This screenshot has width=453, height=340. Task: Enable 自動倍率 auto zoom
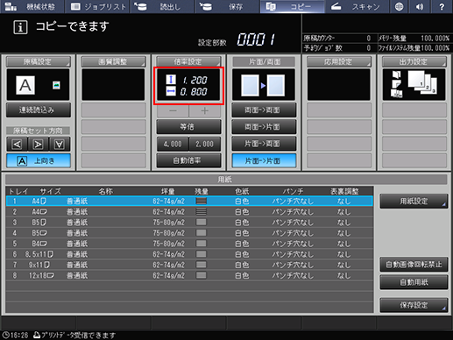(x=188, y=160)
